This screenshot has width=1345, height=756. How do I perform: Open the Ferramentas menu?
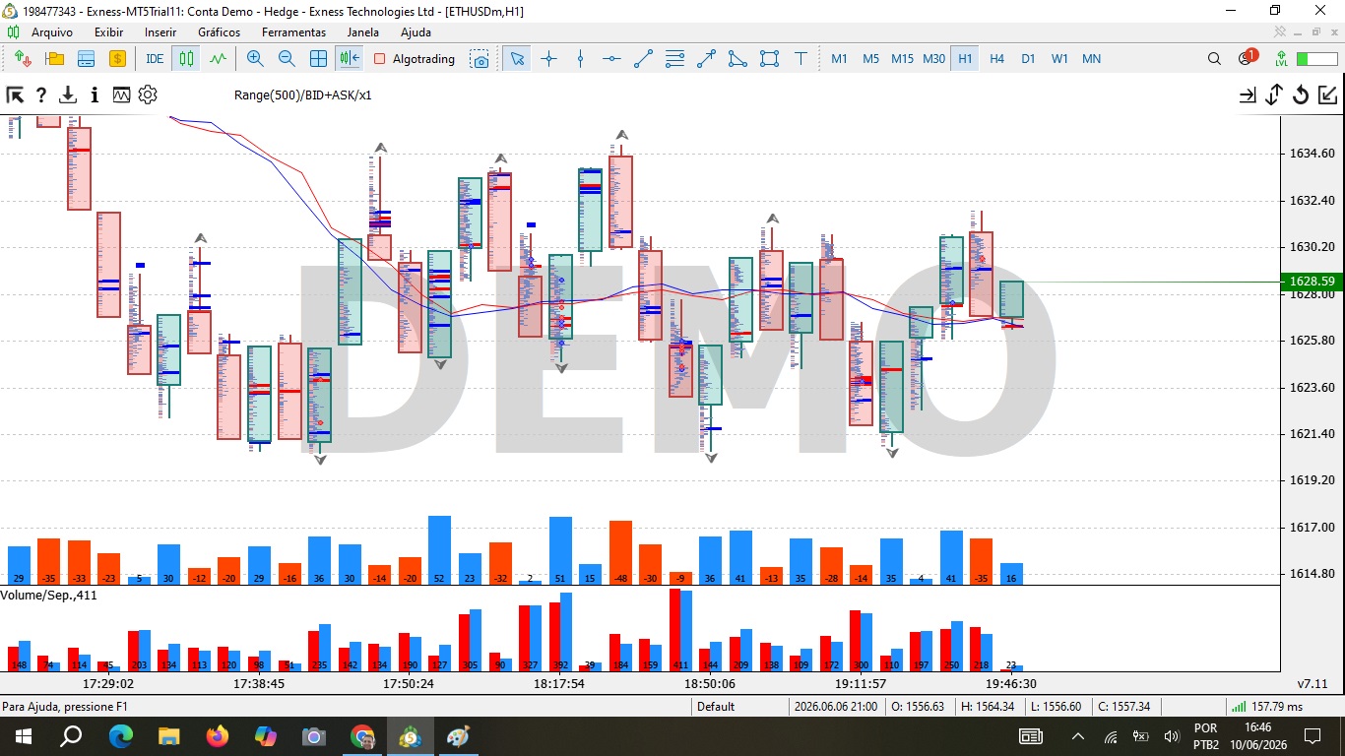[293, 32]
